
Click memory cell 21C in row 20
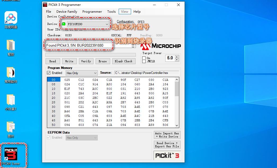click(67, 98)
